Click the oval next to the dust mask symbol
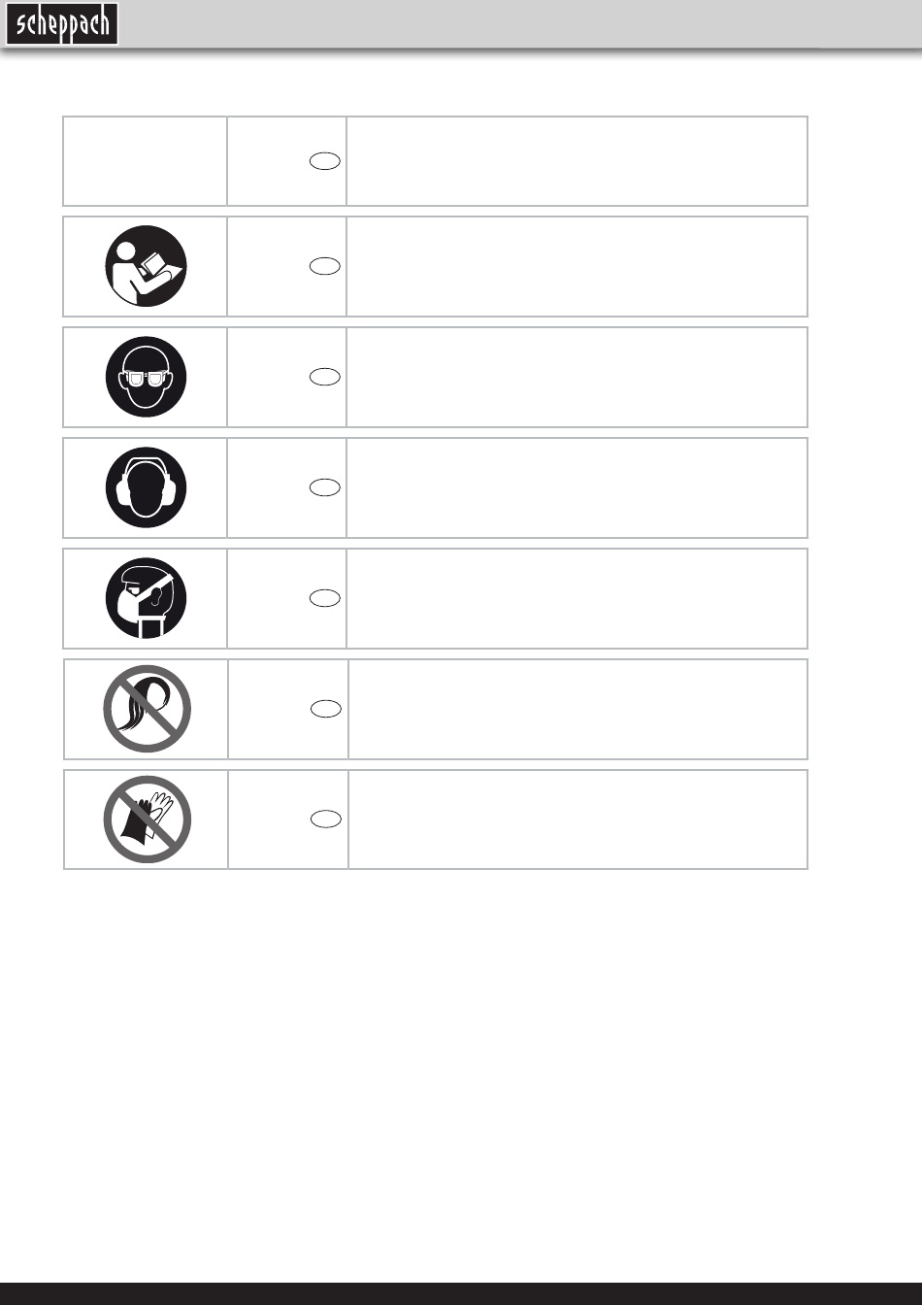 pyautogui.click(x=325, y=599)
